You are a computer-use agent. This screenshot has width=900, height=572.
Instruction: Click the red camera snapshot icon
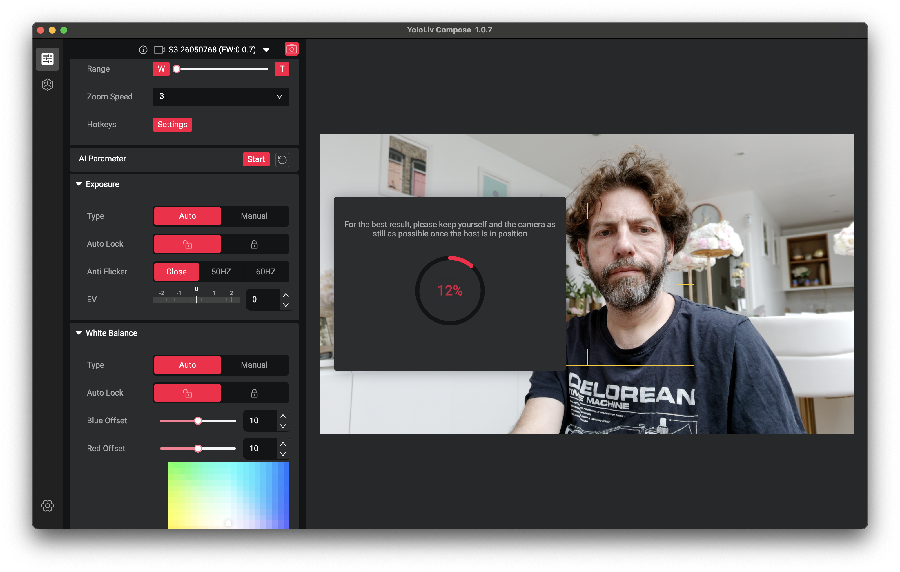tap(291, 49)
